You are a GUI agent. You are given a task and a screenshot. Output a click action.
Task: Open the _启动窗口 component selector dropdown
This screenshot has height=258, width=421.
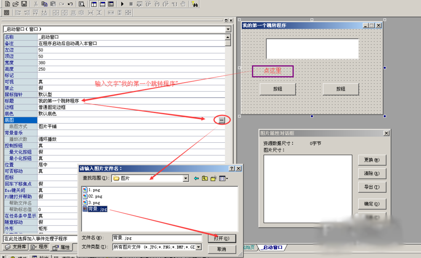point(228,29)
